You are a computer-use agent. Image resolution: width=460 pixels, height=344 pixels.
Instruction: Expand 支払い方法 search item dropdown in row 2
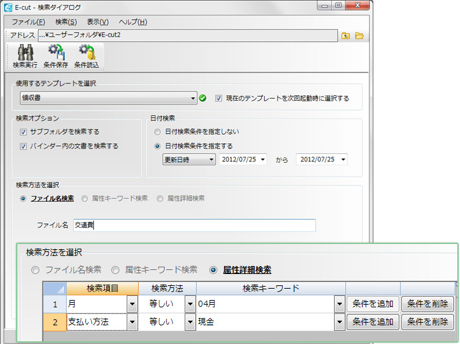coord(132,322)
